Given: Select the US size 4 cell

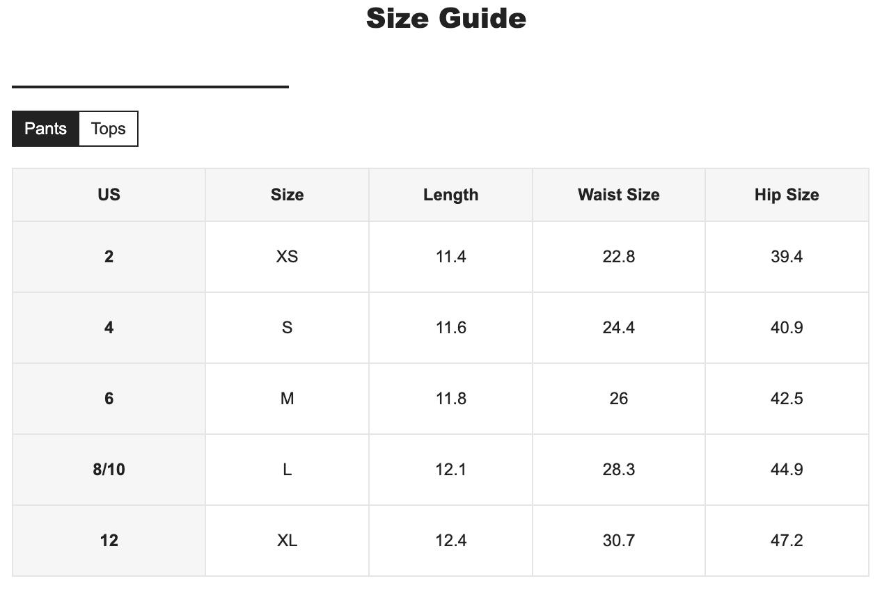Looking at the screenshot, I should click(x=109, y=328).
